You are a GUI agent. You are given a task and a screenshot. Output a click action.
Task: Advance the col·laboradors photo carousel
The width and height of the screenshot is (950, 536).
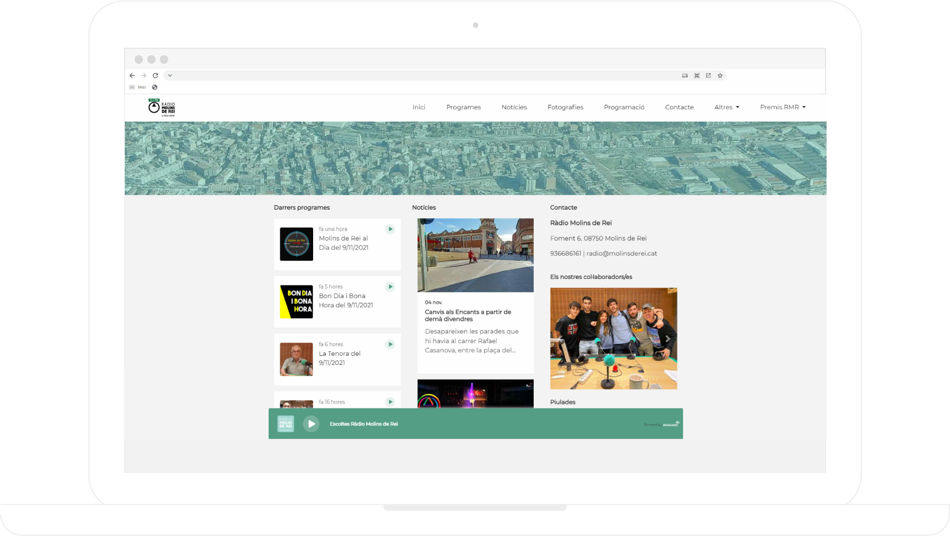pyautogui.click(x=668, y=338)
